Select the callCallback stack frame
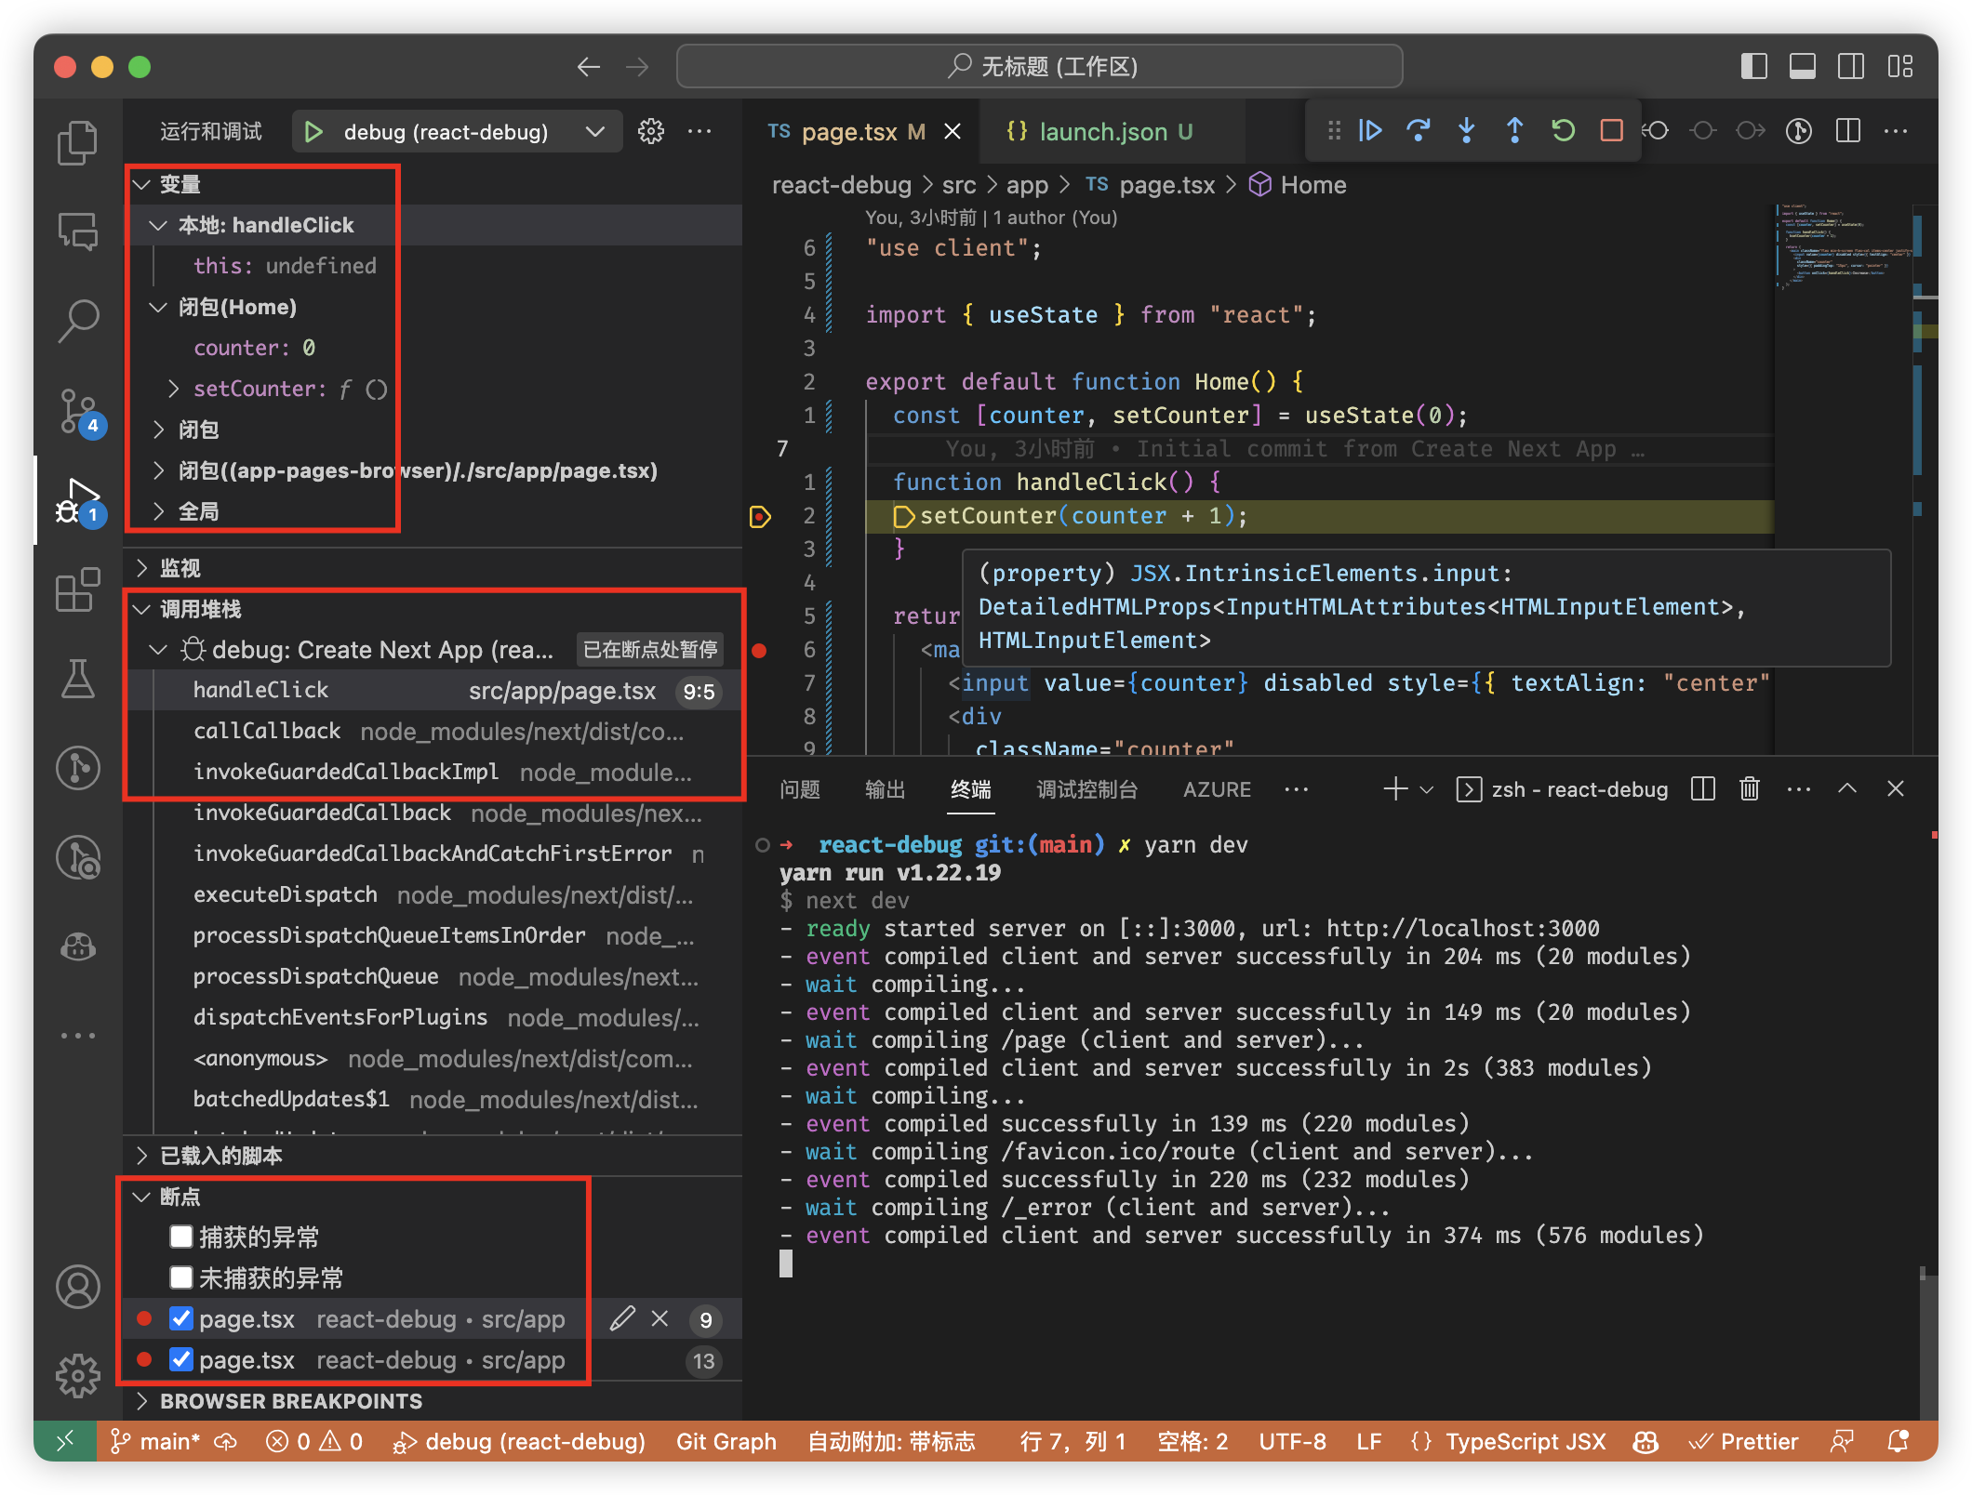Image resolution: width=1972 pixels, height=1495 pixels. (267, 732)
